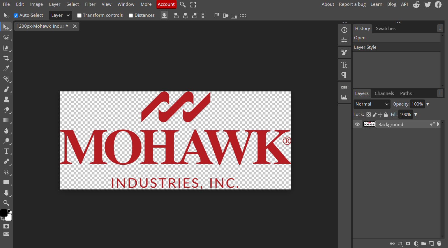
Task: Hide the Background layer with eye icon
Action: [357, 124]
